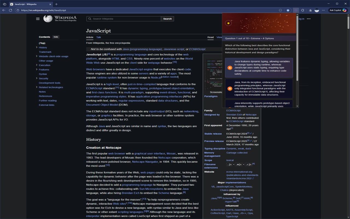Open the TypeScript influenced link

pyautogui.click(x=232, y=217)
